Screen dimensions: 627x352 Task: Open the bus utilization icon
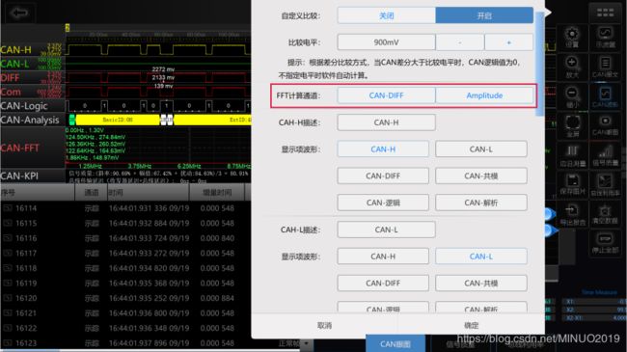coord(605,184)
